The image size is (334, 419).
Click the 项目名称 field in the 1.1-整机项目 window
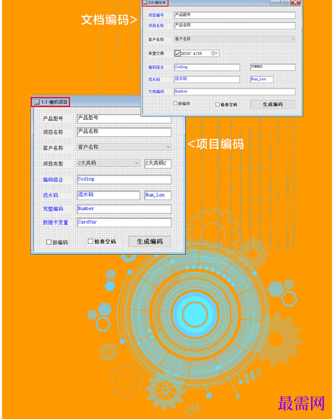pyautogui.click(x=124, y=132)
